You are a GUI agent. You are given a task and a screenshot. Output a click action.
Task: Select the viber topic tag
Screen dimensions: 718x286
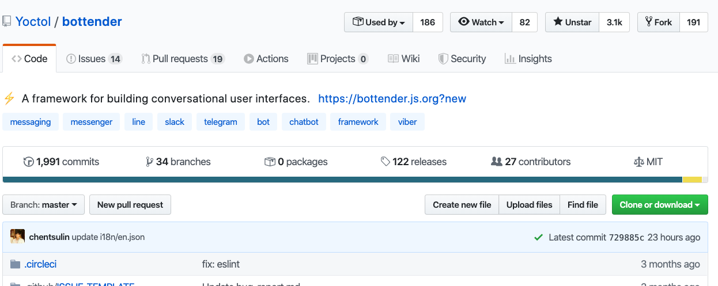(x=407, y=122)
